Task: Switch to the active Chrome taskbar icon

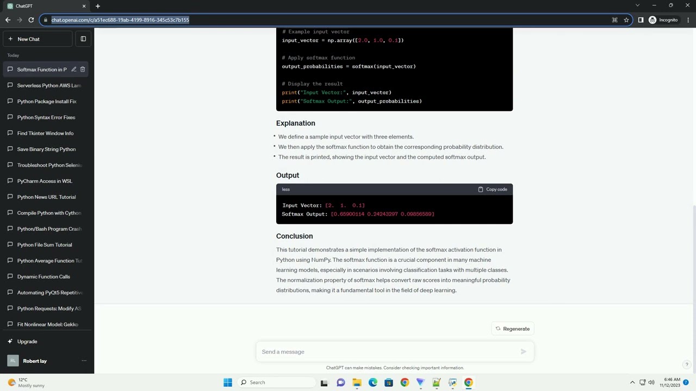Action: click(x=469, y=382)
